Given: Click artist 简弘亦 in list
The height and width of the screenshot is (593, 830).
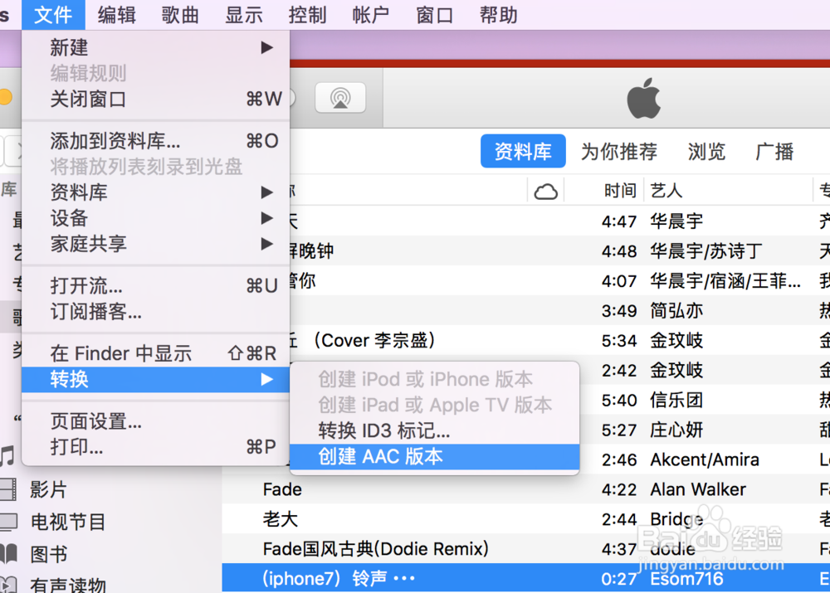Looking at the screenshot, I should tap(676, 310).
